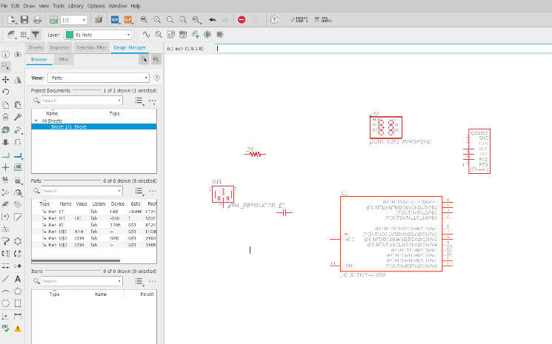The height and width of the screenshot is (344, 552).
Task: Click the View help question icon
Action: click(156, 78)
